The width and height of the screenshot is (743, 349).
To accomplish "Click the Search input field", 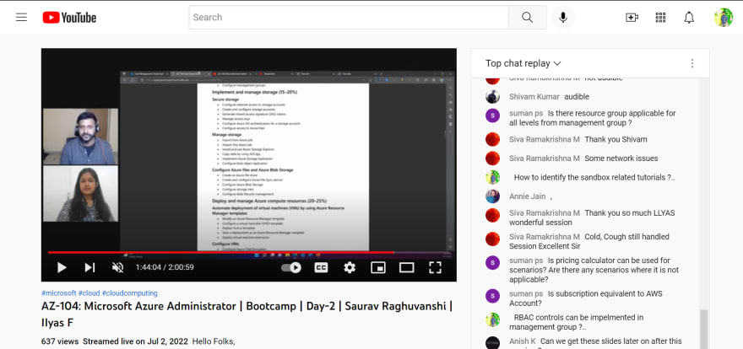I will pyautogui.click(x=349, y=18).
